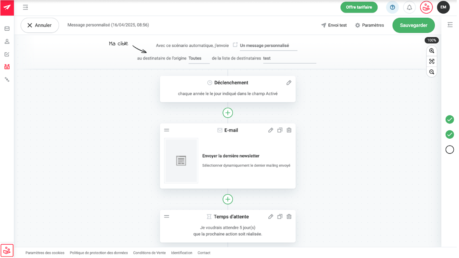Edit the Déclenchement block with pencil icon
This screenshot has height=258, width=459.
[289, 83]
